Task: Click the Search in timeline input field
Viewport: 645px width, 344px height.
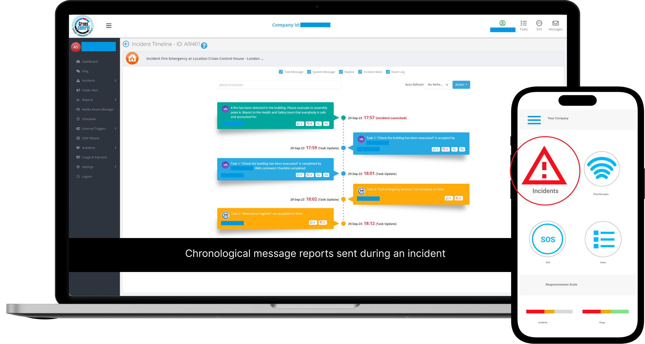Action: (278, 84)
